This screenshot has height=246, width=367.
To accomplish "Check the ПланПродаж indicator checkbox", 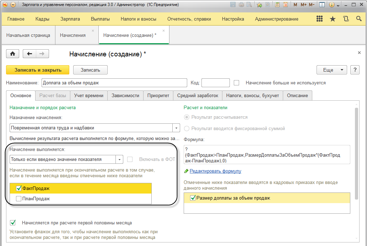I will tap(19, 199).
